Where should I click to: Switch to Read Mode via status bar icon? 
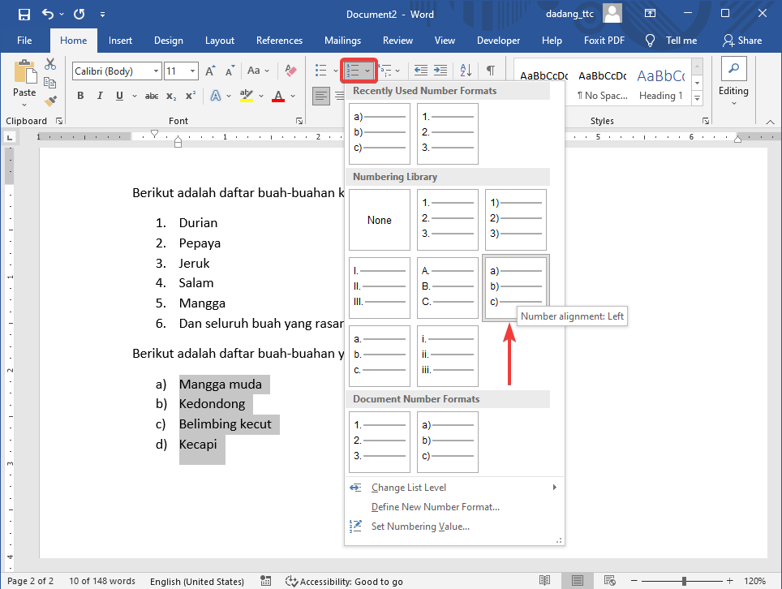(x=545, y=581)
